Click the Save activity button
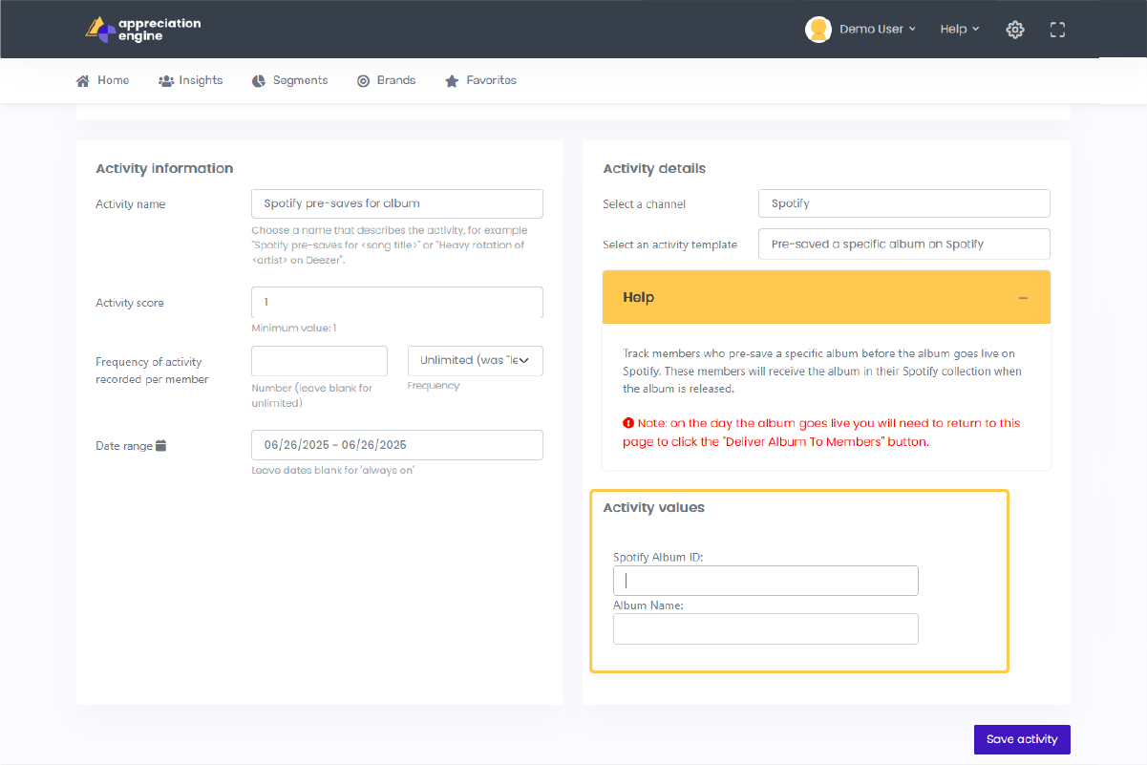This screenshot has width=1147, height=765. click(x=1022, y=739)
